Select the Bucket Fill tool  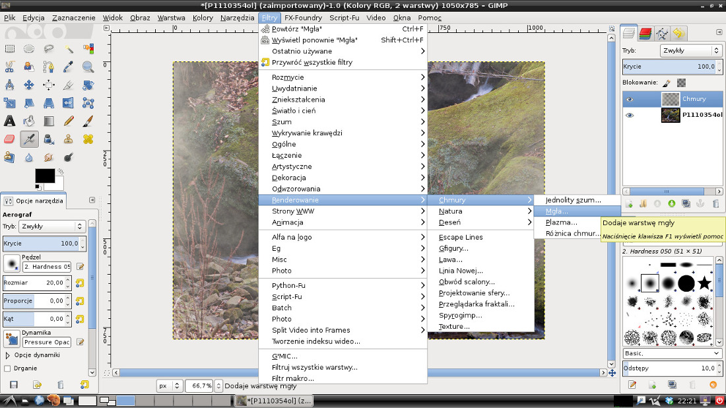click(29, 121)
